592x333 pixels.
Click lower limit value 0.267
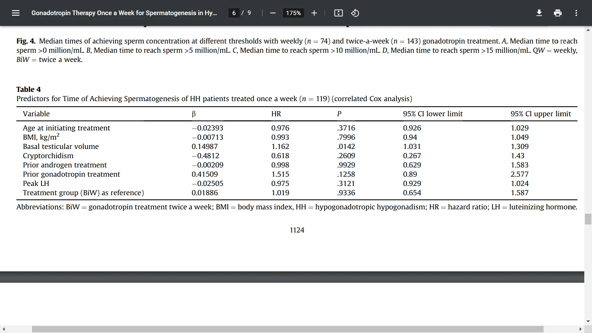412,156
